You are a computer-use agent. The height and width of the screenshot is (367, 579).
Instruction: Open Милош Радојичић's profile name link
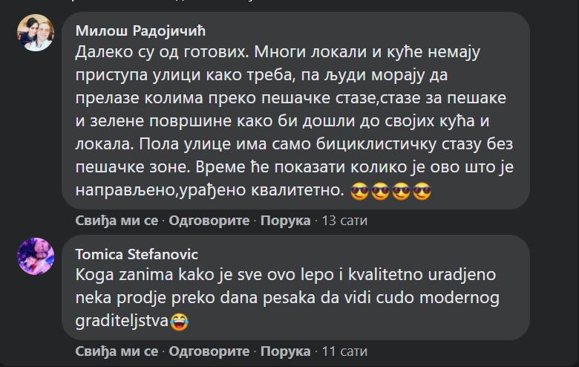pos(140,30)
